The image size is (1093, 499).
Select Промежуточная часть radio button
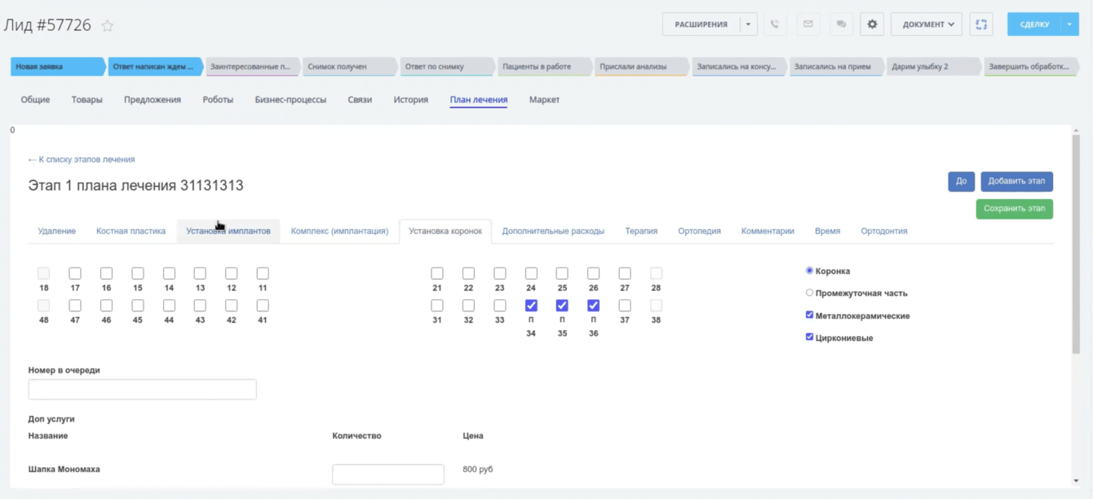tap(809, 293)
